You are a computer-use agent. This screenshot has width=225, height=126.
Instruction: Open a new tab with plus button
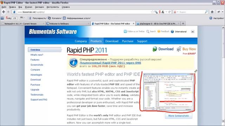(183, 23)
